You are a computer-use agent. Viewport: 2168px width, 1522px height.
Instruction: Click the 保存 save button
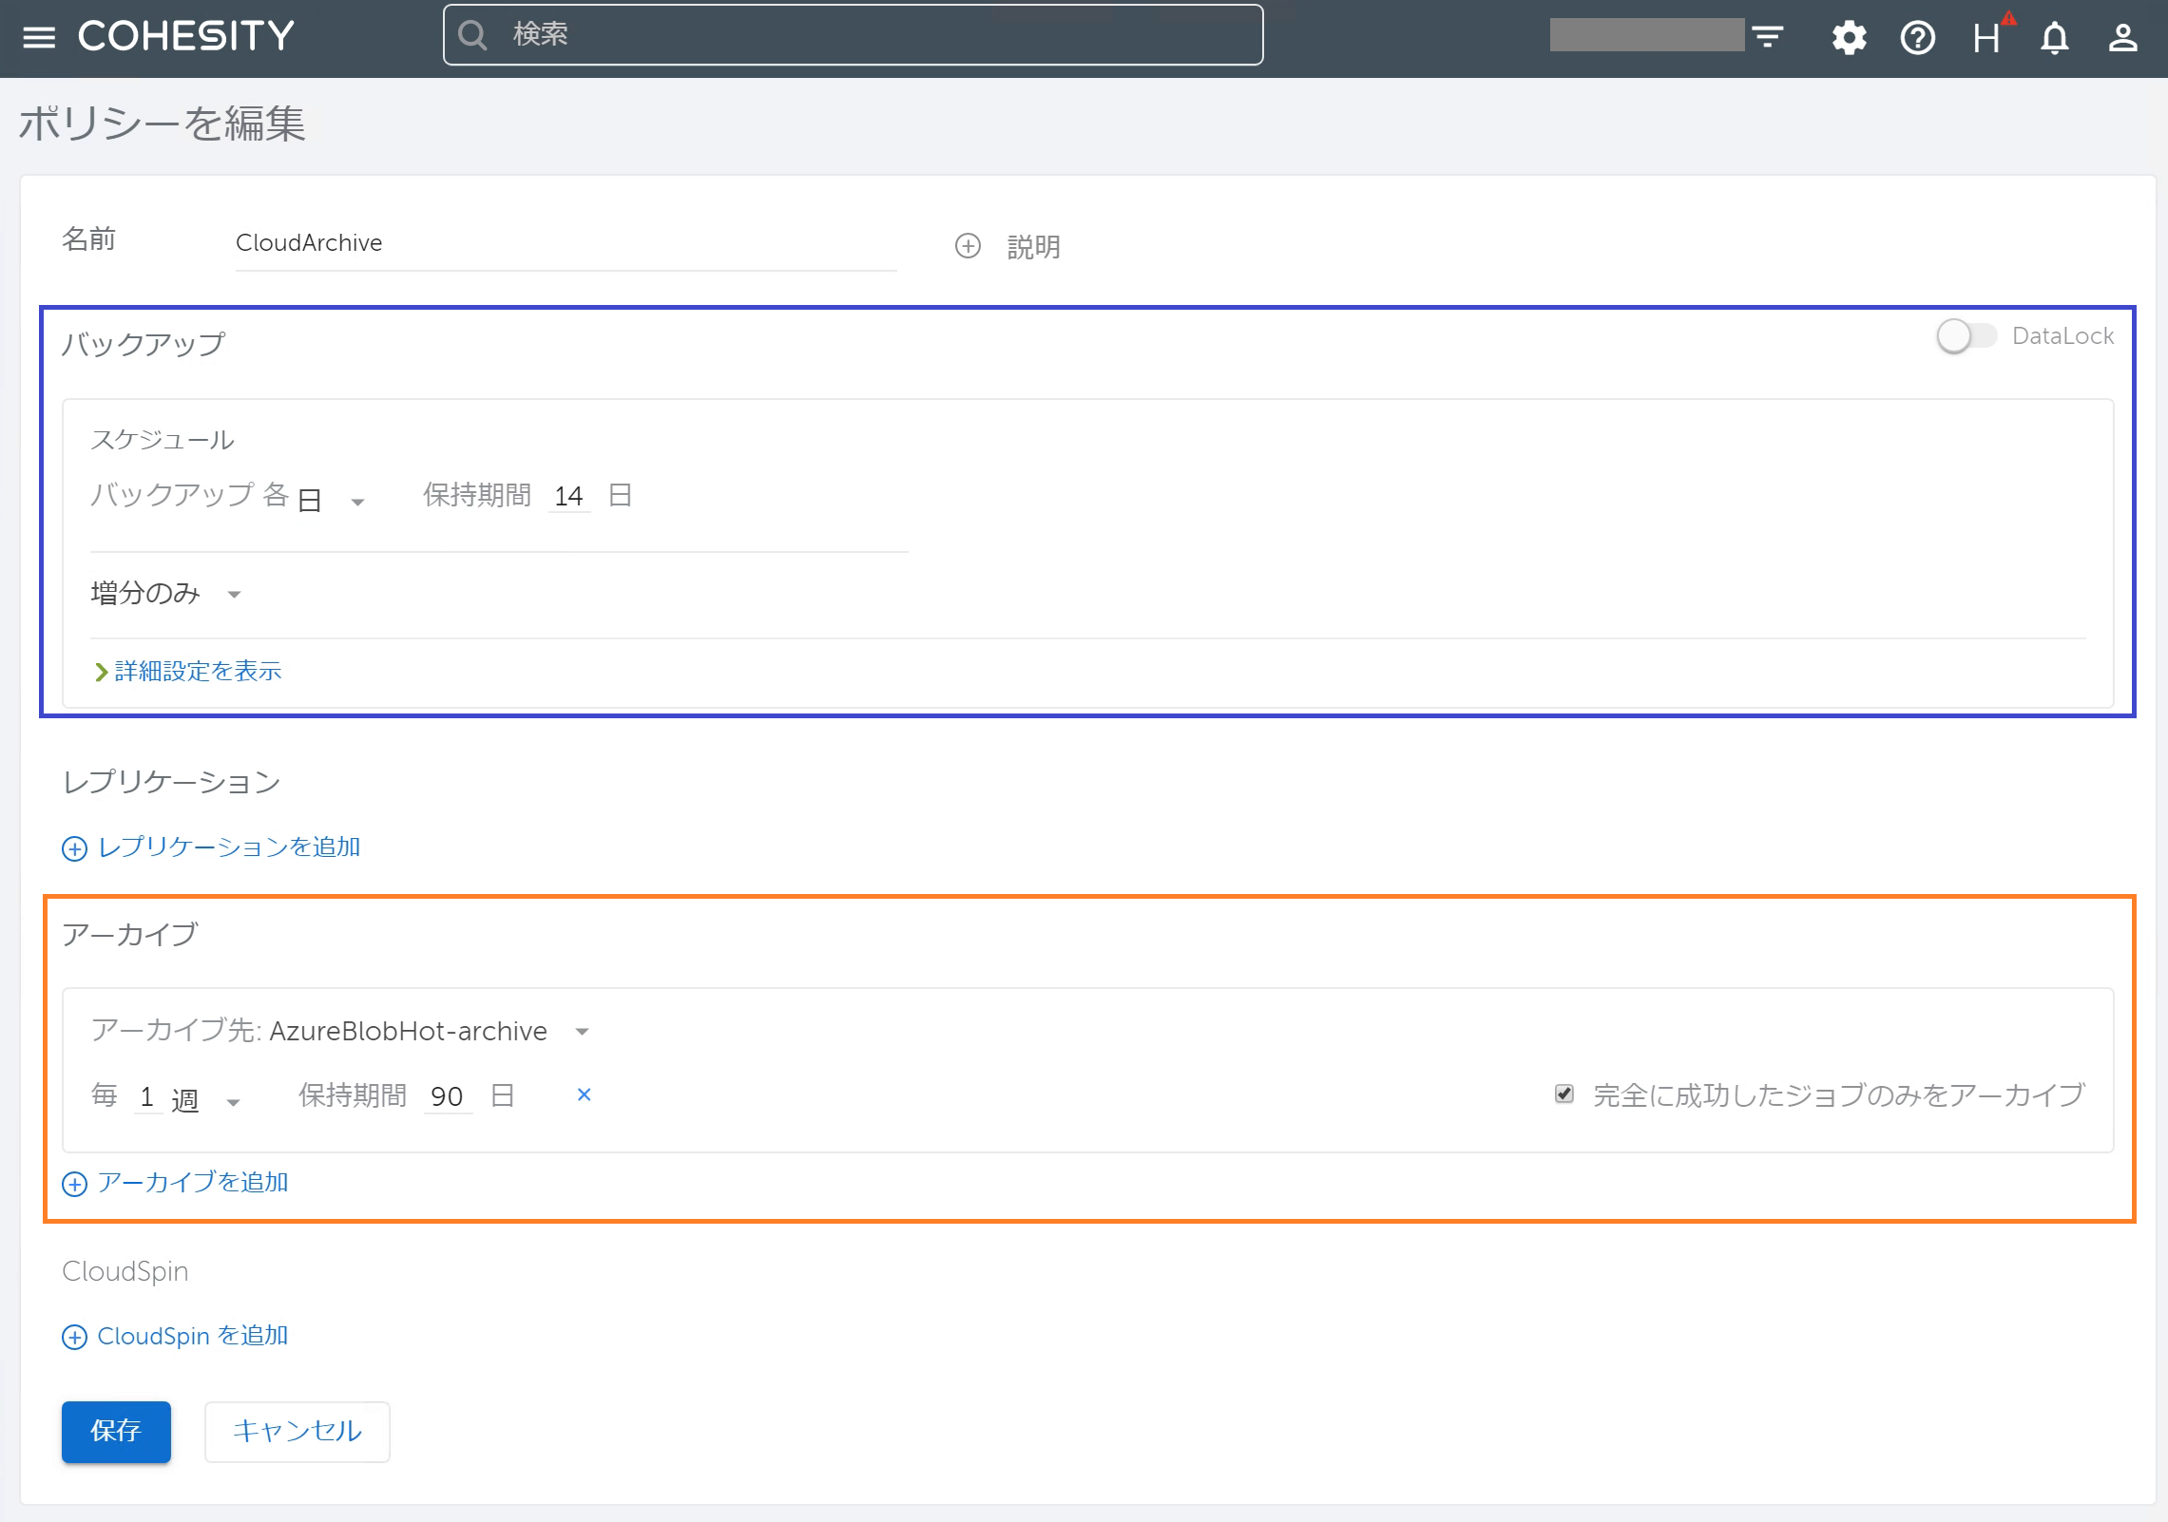point(116,1432)
